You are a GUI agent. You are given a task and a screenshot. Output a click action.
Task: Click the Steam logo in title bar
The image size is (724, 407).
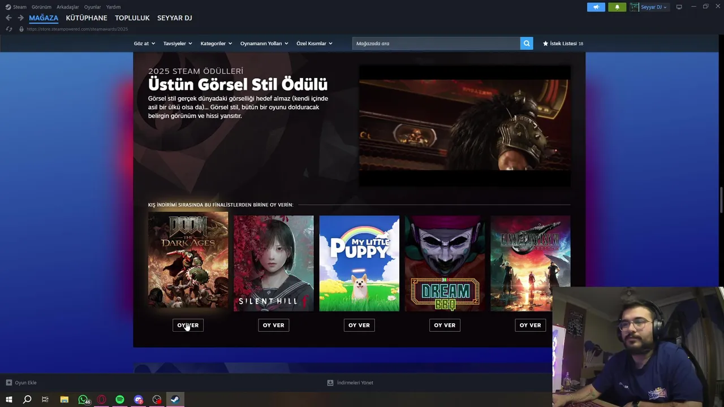click(x=8, y=7)
